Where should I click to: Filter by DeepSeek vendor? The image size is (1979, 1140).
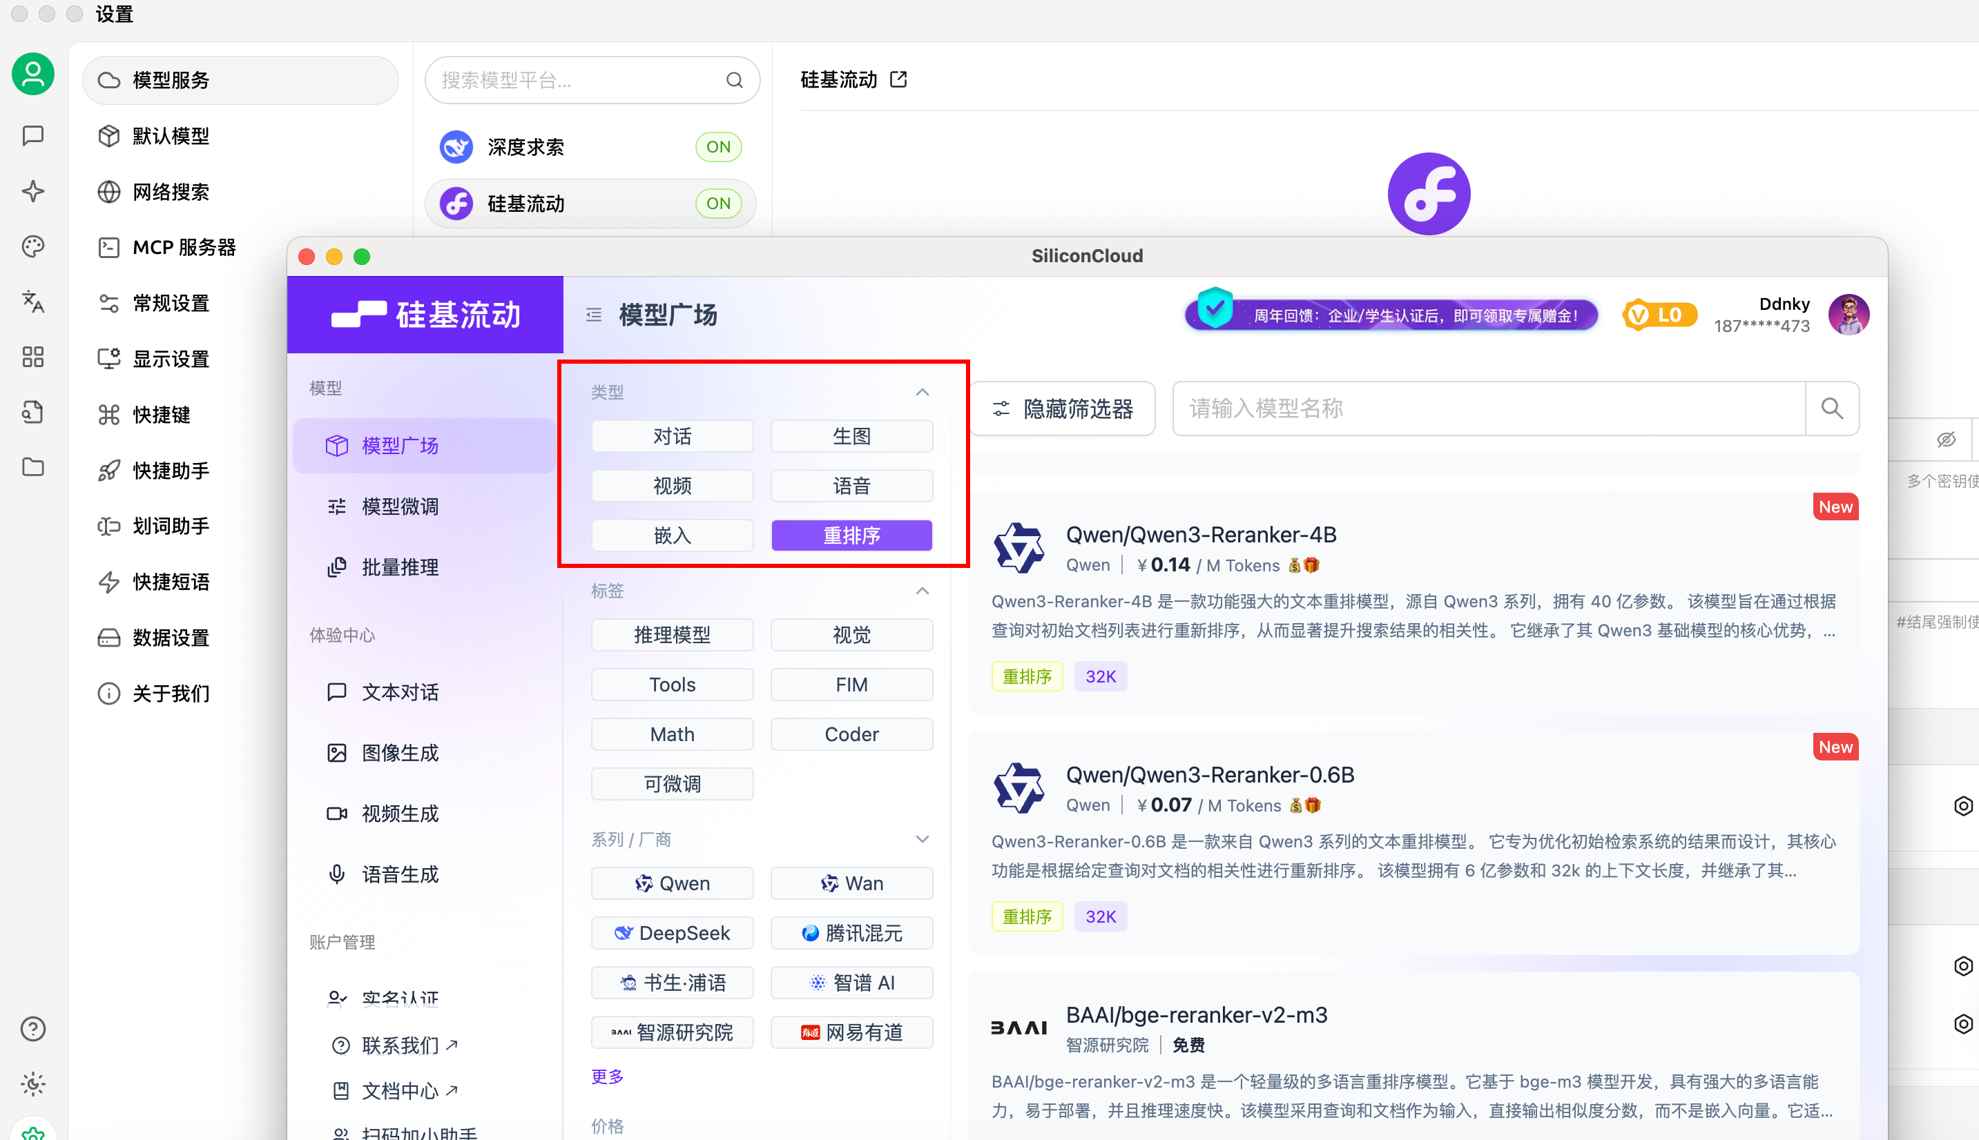tap(672, 933)
